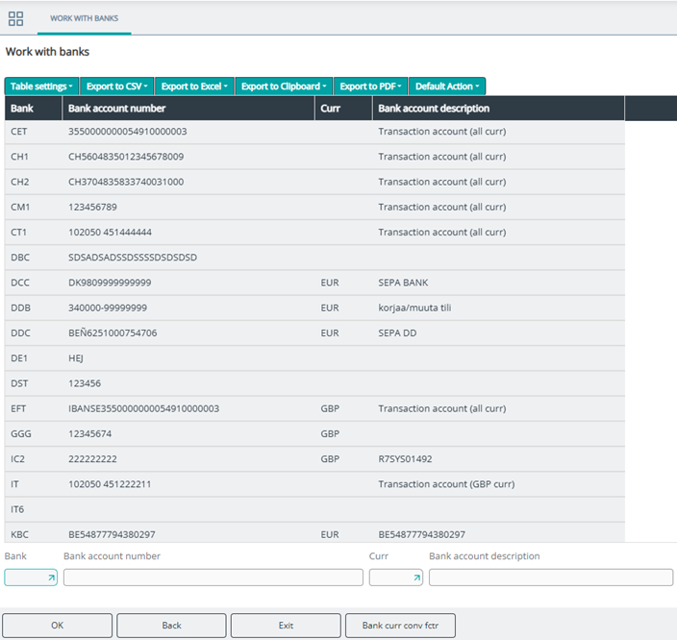Select the IC2 bank row
The image size is (677, 640).
(x=314, y=459)
